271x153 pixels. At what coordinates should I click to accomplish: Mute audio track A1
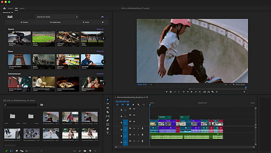point(134,128)
